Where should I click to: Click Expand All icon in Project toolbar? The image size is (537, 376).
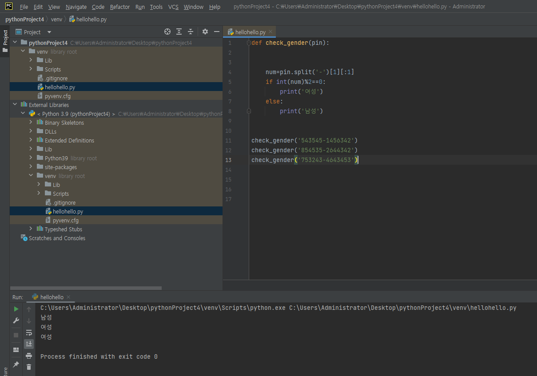(179, 32)
